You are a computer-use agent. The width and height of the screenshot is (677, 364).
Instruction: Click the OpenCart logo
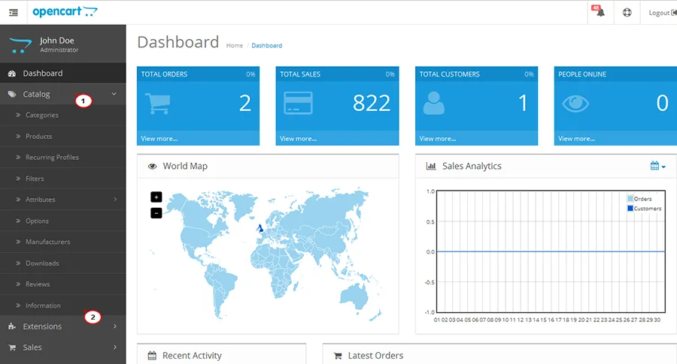tap(65, 11)
